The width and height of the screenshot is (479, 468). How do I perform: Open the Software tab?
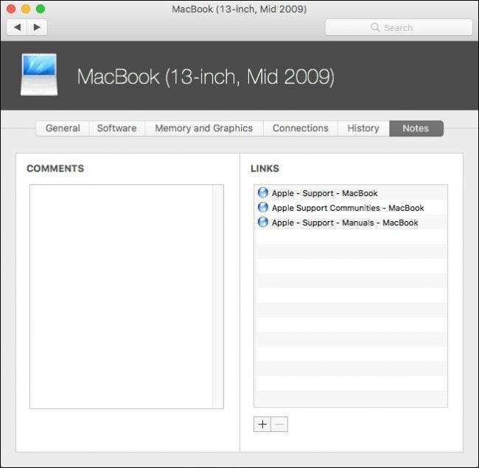117,128
